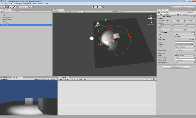Click the scene orientation gizmo
The height and width of the screenshot is (118, 196).
(151, 19)
